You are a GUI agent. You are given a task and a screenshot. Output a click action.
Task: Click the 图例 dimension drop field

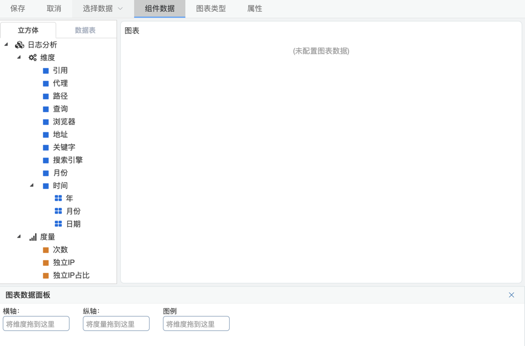[x=196, y=324]
